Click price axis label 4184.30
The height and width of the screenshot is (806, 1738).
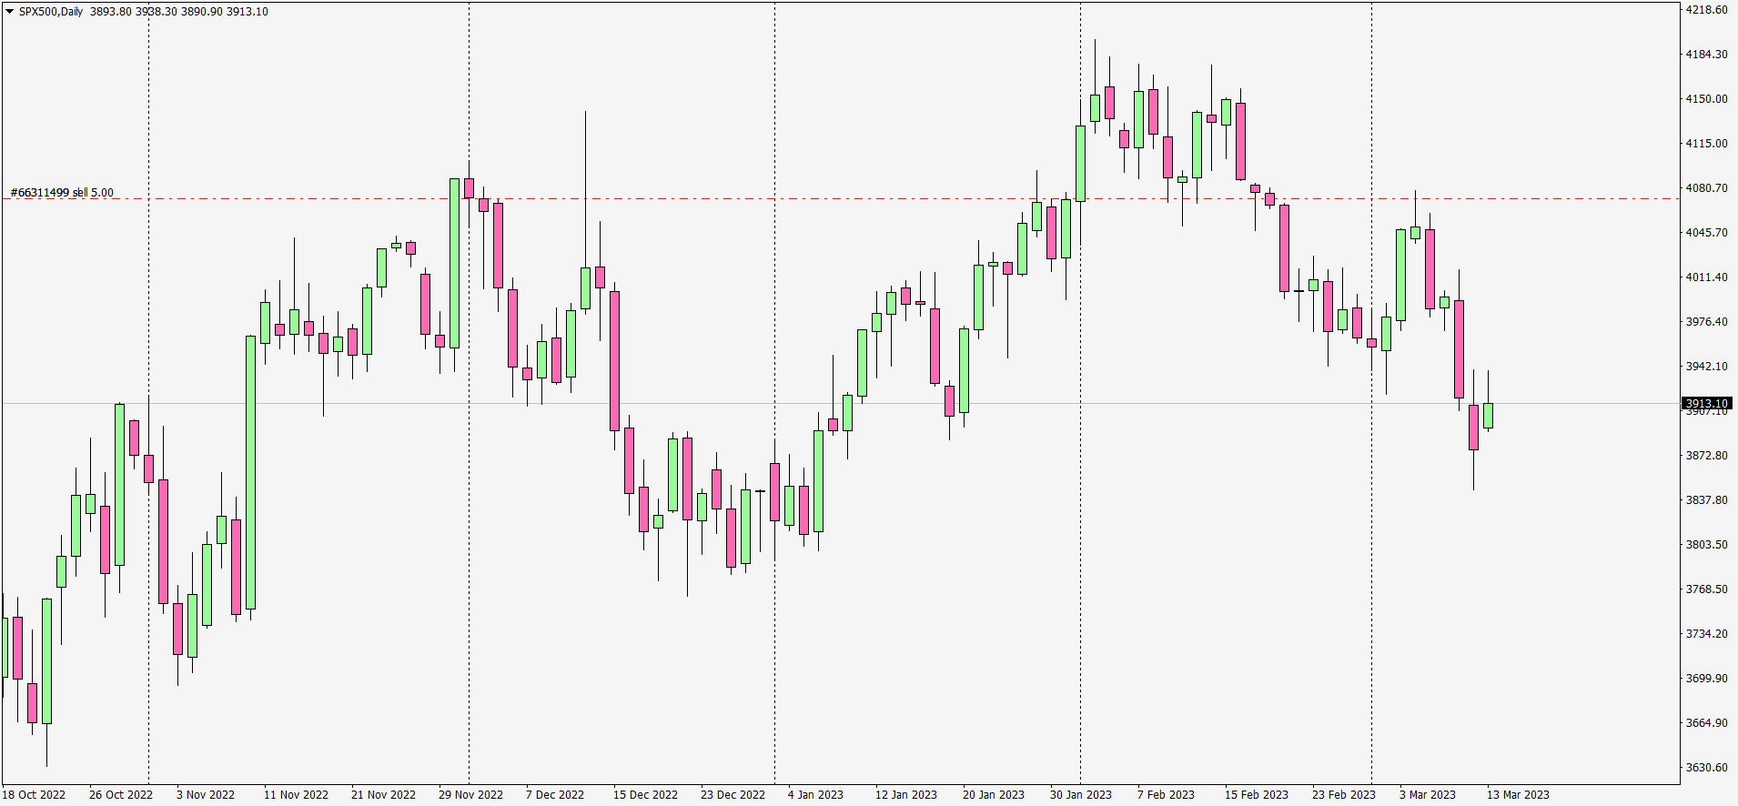[1706, 55]
